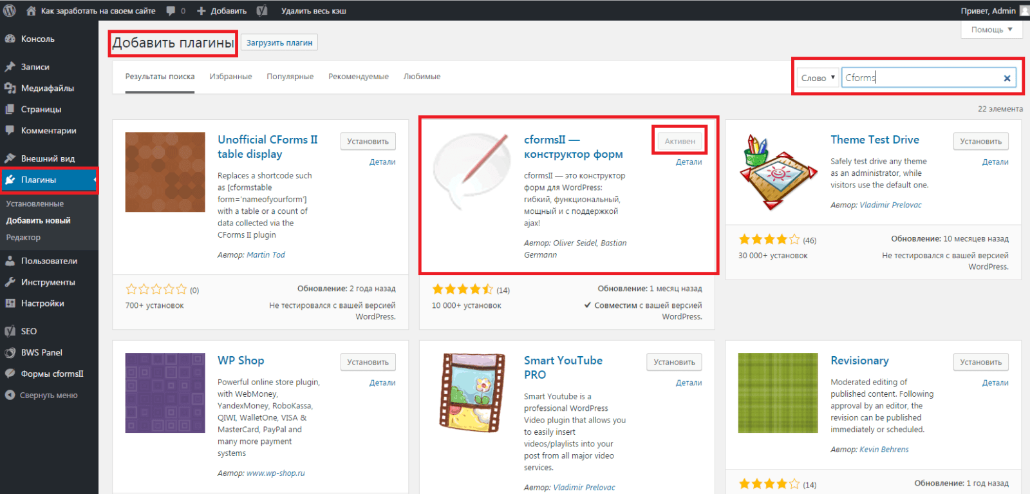Open Добавить новый submenu item
1030x494 pixels.
(39, 220)
